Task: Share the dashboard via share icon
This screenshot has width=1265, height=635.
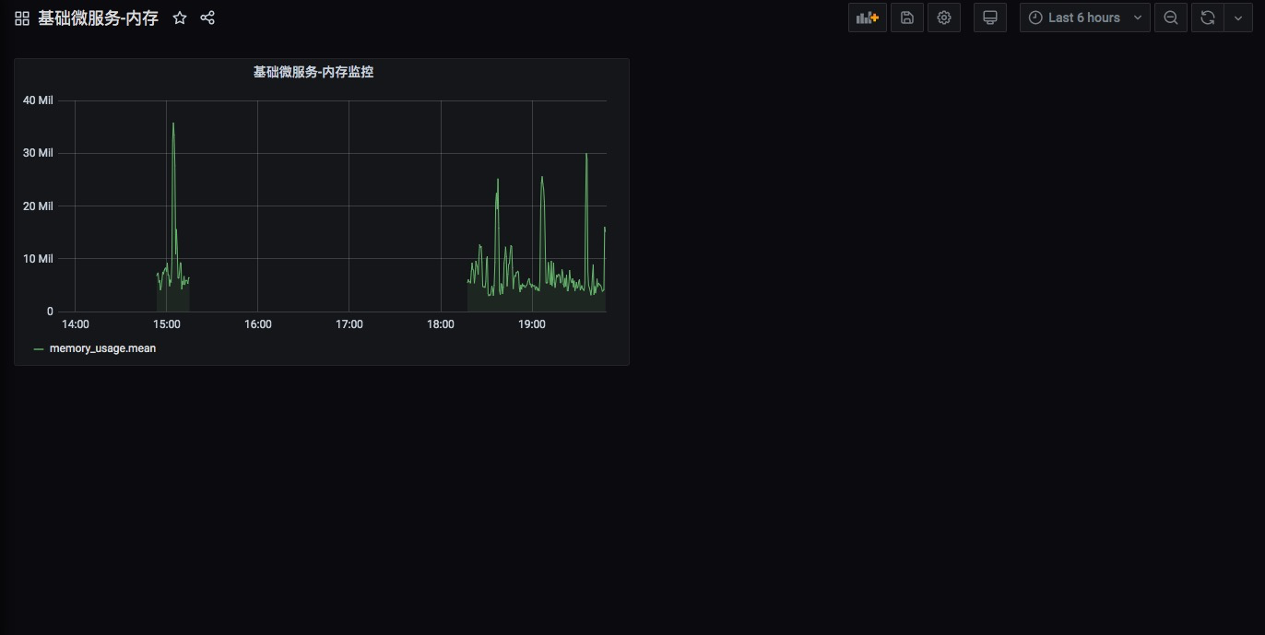Action: pyautogui.click(x=207, y=18)
